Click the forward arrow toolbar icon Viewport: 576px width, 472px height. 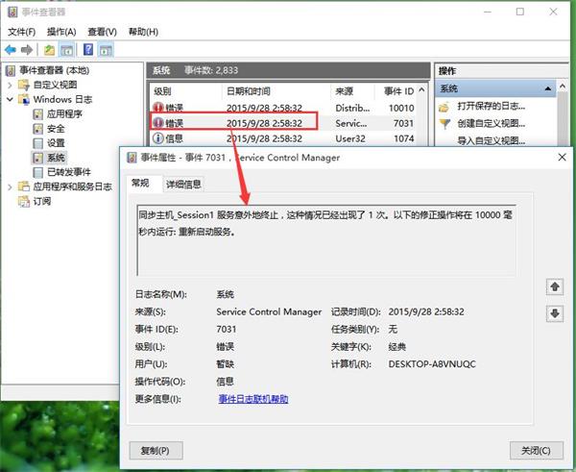pyautogui.click(x=28, y=49)
